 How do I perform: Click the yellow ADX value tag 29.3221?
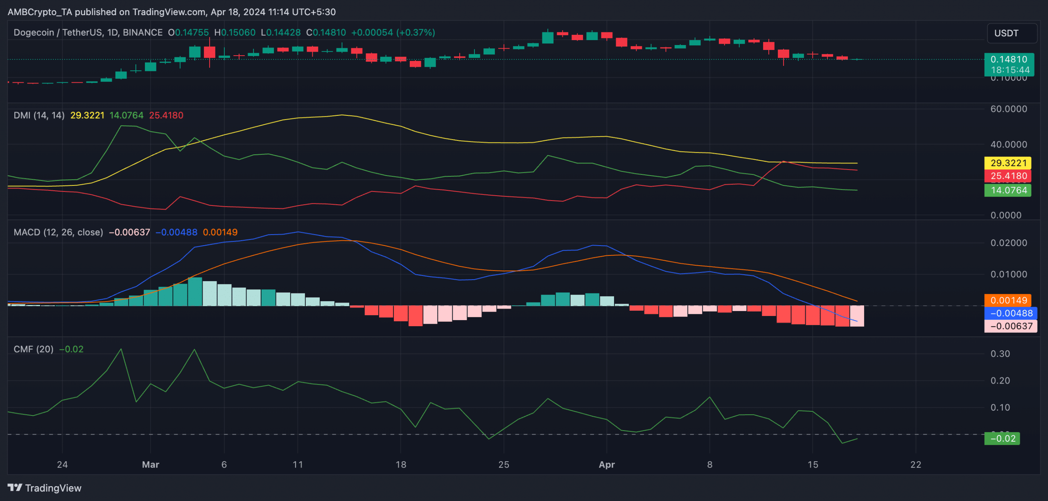tap(1007, 163)
